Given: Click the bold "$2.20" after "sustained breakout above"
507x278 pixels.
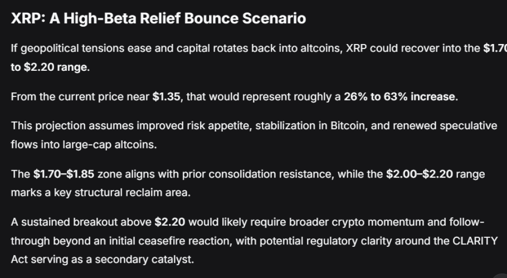Looking at the screenshot, I should pos(170,222).
